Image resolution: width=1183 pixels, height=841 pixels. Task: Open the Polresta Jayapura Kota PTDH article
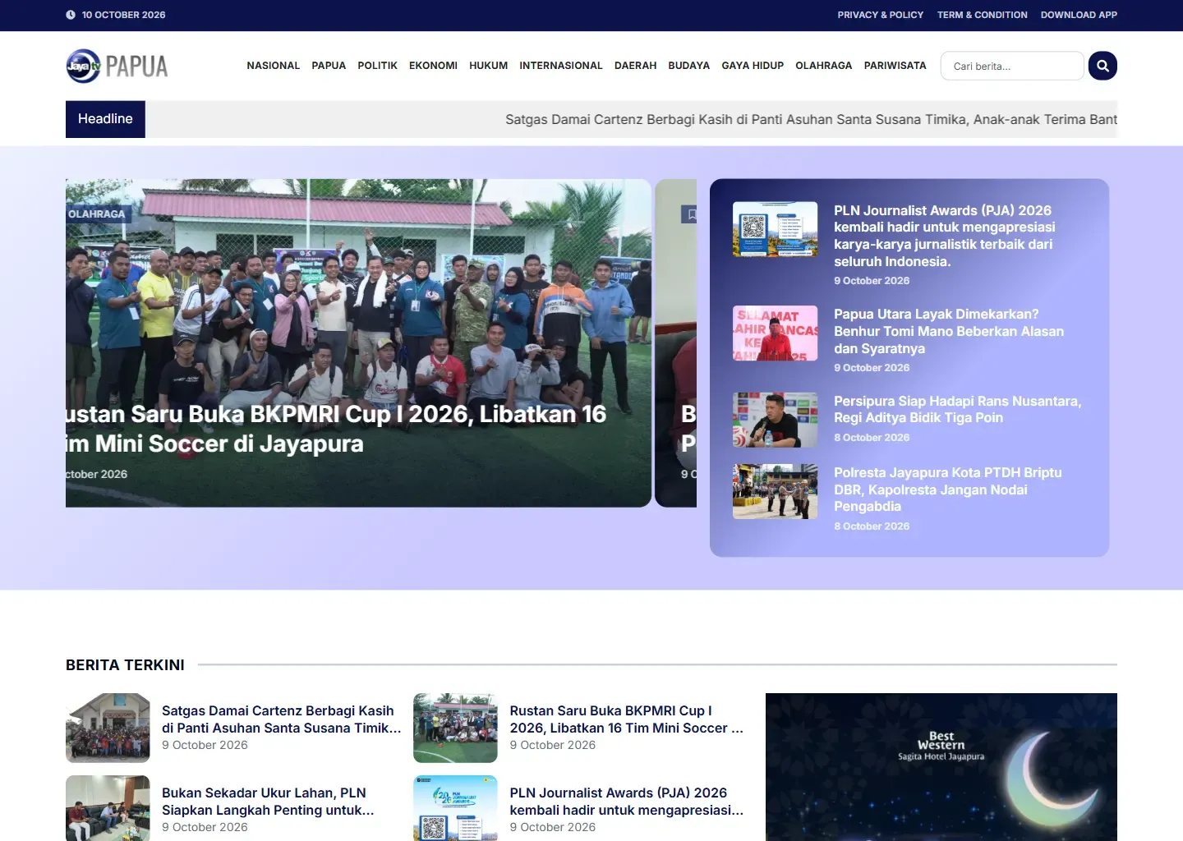pyautogui.click(x=947, y=489)
